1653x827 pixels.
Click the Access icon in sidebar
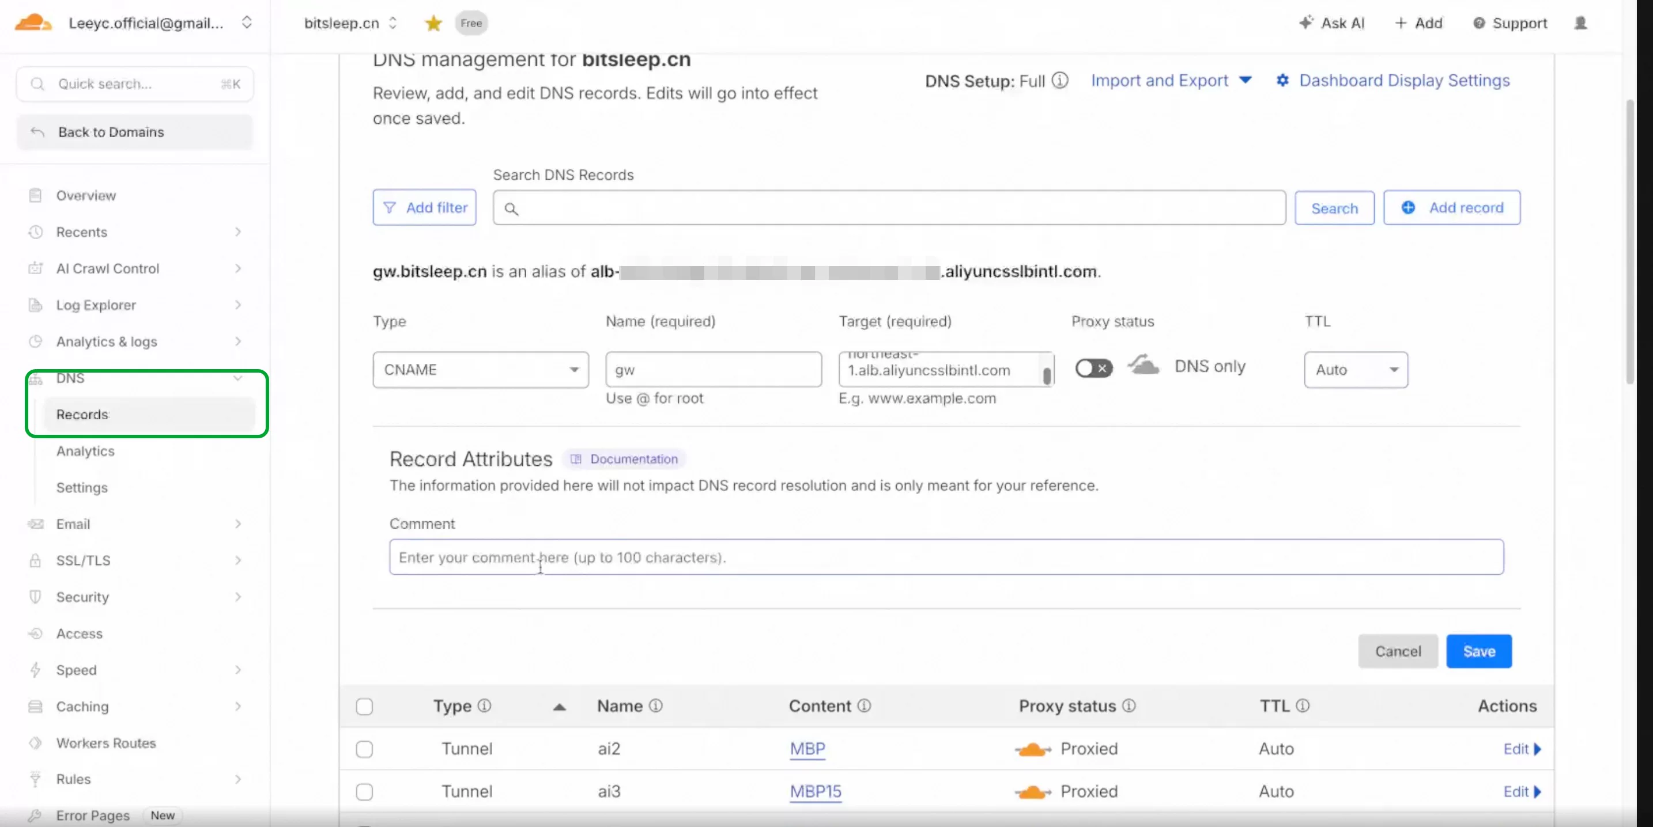click(36, 634)
